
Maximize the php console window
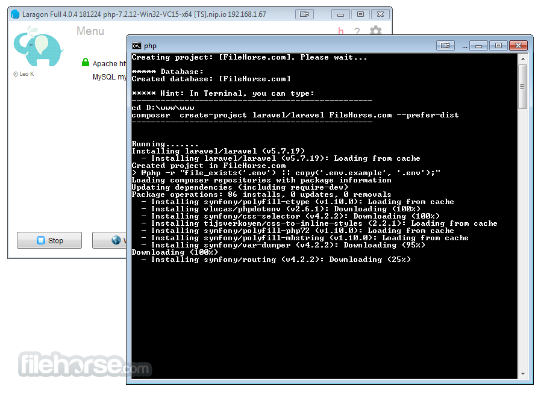[x=498, y=46]
